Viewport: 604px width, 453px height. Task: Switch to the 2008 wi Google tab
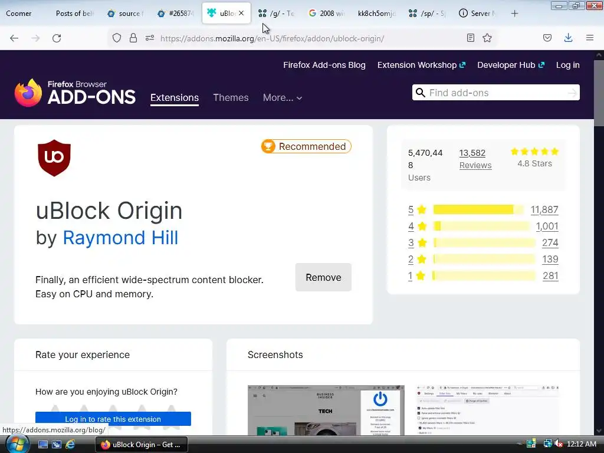327,14
